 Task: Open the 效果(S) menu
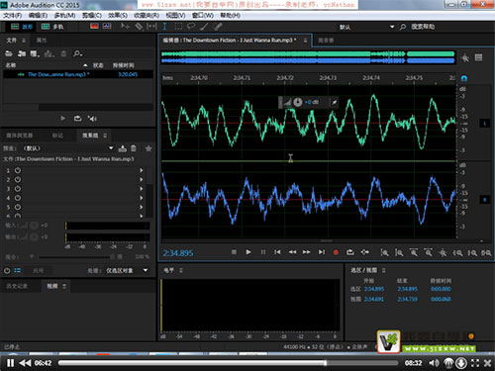pos(118,16)
